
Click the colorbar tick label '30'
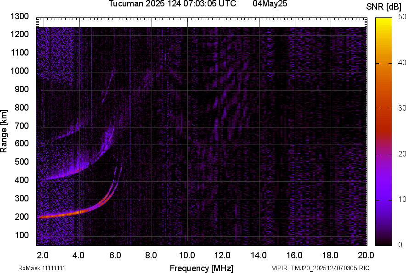(x=402, y=108)
